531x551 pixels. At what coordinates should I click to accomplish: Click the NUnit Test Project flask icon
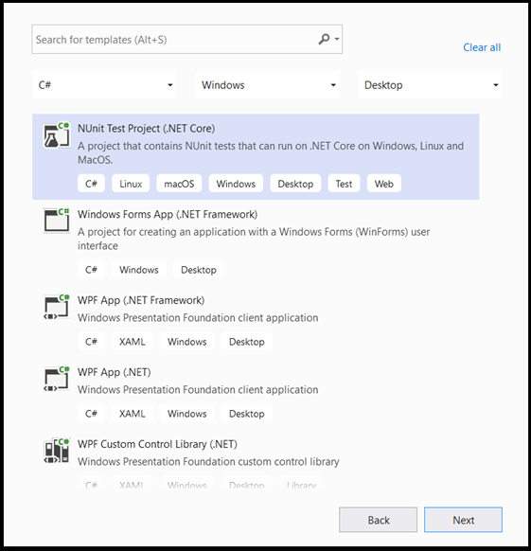tap(56, 135)
